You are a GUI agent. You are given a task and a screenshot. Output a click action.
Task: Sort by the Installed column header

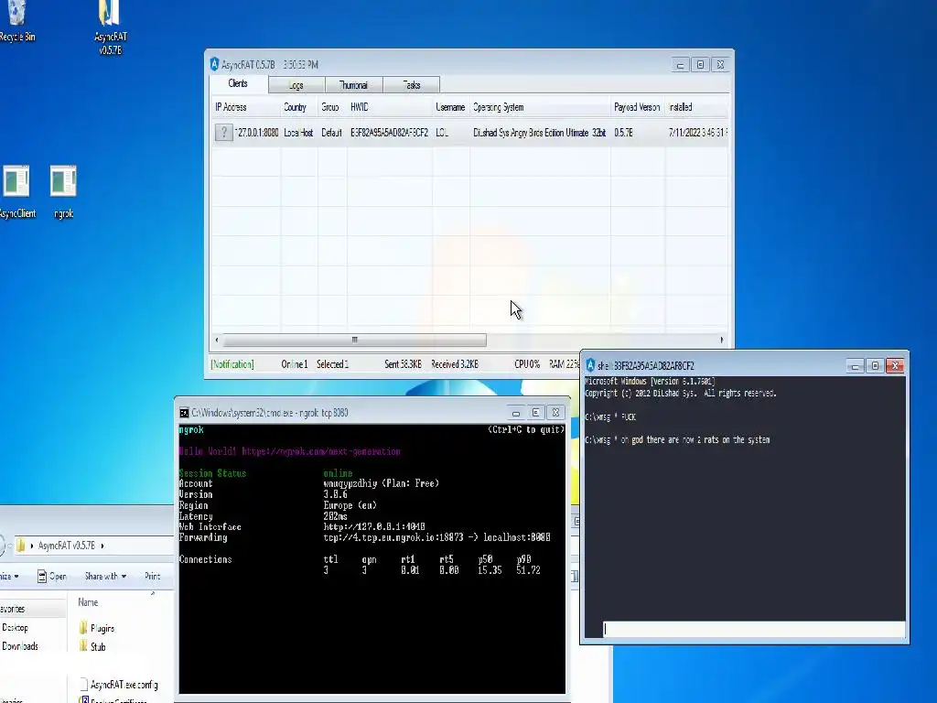[x=696, y=107]
